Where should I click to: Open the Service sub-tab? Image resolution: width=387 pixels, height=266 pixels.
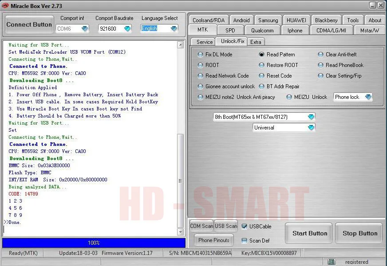[x=204, y=42]
